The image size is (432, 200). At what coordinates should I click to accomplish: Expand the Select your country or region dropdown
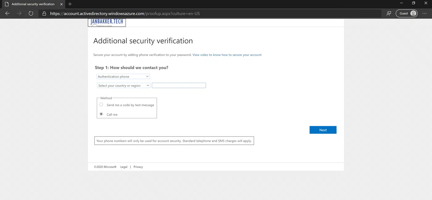pyautogui.click(x=123, y=86)
